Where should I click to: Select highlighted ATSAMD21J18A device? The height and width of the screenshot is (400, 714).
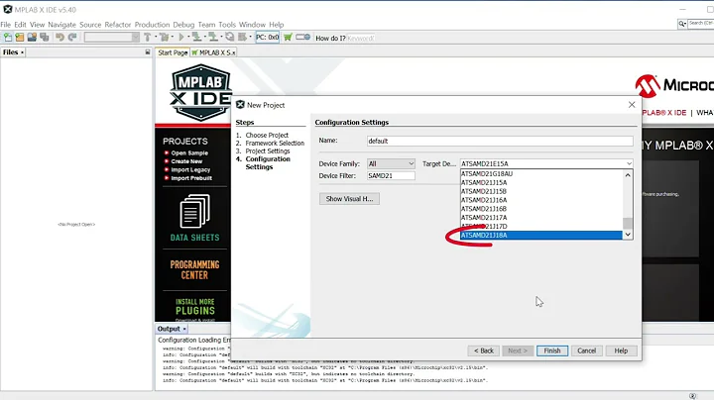pos(541,235)
